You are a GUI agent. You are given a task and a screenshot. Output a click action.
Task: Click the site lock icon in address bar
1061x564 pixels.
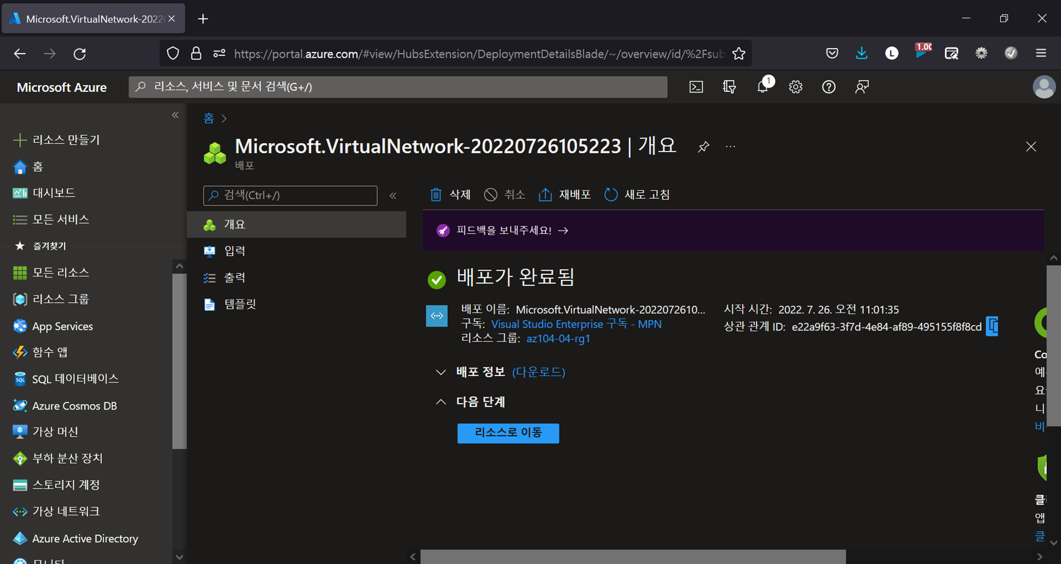click(x=196, y=54)
